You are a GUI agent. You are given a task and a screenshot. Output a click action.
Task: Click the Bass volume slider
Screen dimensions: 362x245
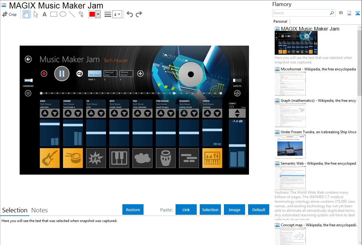(50, 124)
